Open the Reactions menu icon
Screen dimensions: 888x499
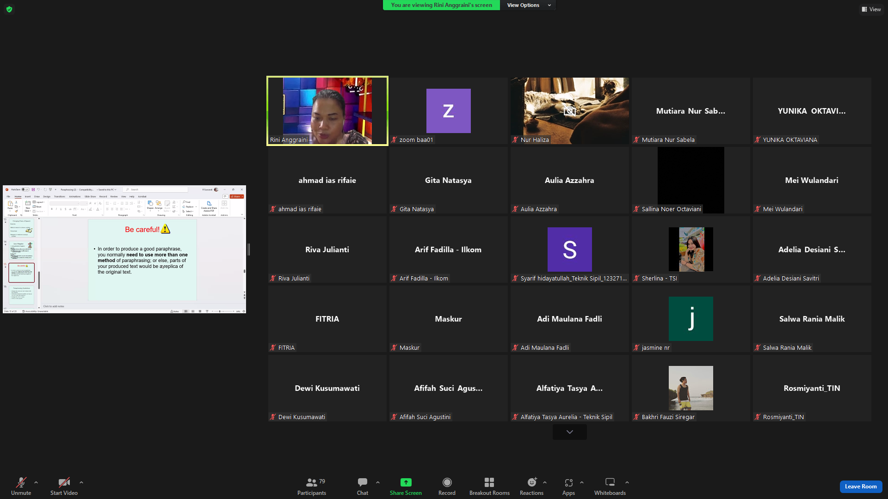coord(532,482)
